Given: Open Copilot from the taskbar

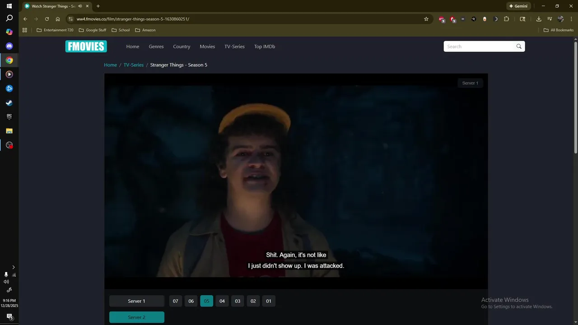Looking at the screenshot, I should point(9,32).
